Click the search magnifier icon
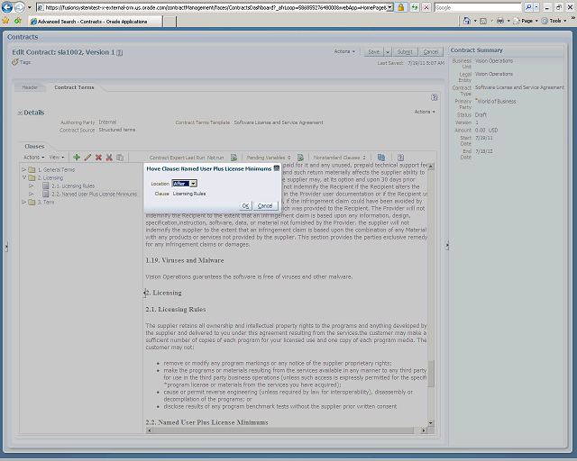Screen dimensions: 577x461 tap(528, 7)
